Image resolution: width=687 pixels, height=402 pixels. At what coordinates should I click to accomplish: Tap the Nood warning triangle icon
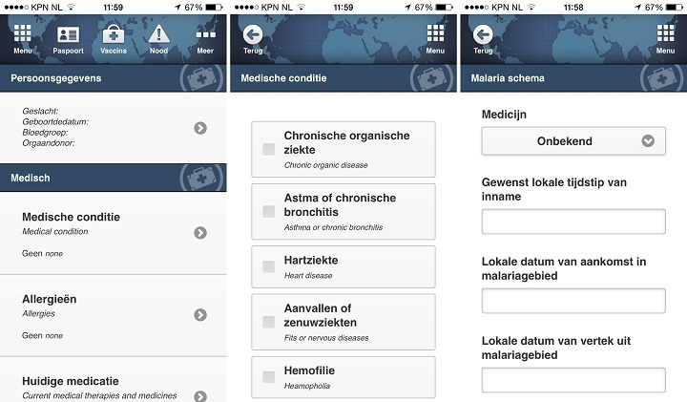click(158, 39)
